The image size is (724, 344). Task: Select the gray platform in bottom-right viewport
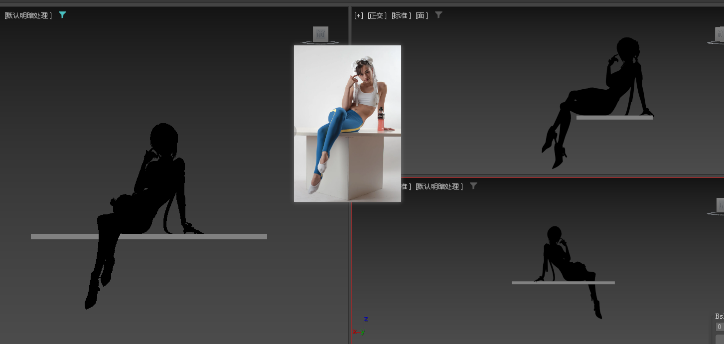(x=528, y=283)
